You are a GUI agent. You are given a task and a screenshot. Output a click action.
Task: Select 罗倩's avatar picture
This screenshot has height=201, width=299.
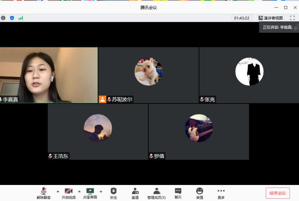pyautogui.click(x=199, y=128)
